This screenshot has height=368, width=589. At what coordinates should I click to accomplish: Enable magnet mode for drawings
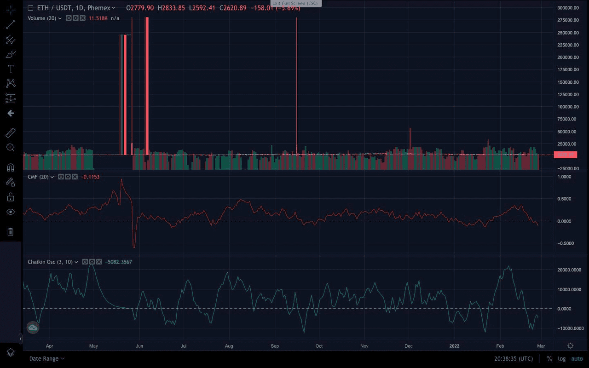10,167
